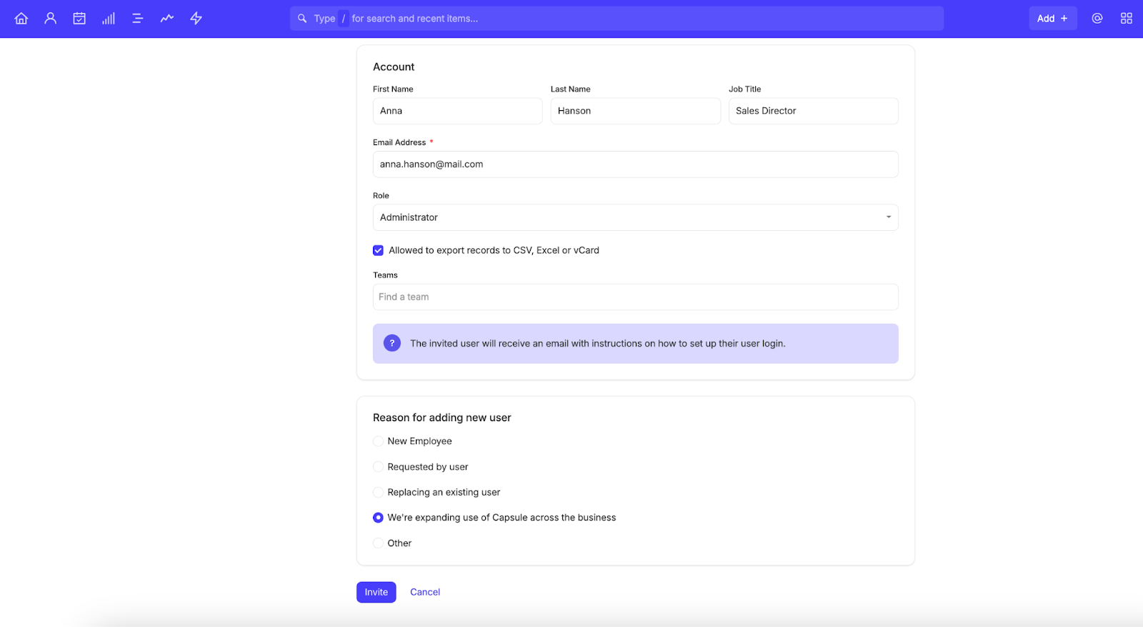Select the Other reason radio option
Image resolution: width=1143 pixels, height=627 pixels.
click(378, 543)
